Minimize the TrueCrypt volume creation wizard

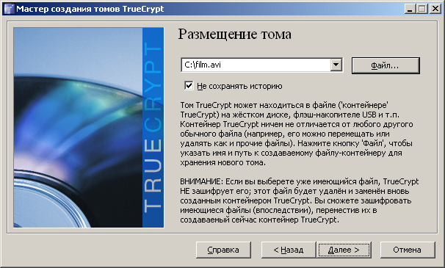(410, 9)
